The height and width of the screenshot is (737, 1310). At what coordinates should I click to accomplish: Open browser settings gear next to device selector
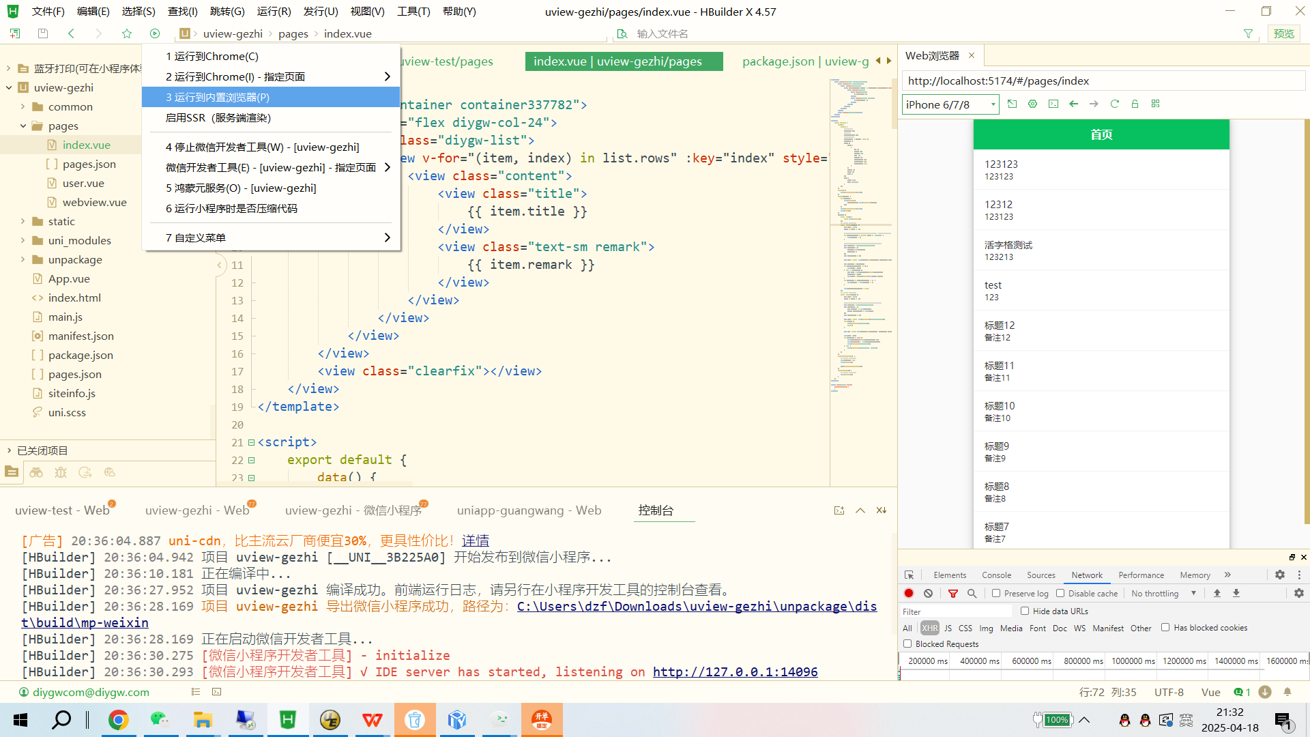(x=1032, y=104)
